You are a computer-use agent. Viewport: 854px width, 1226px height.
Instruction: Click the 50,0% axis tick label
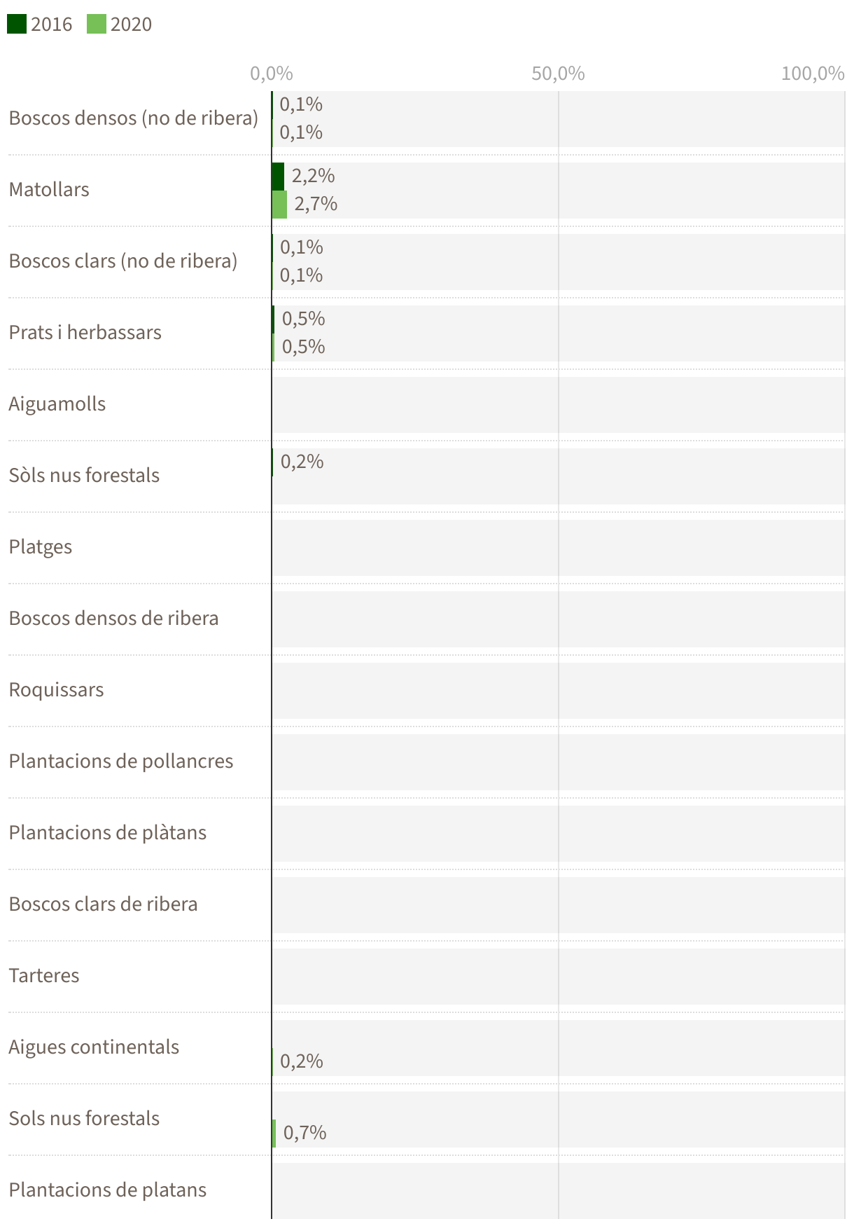pos(558,74)
